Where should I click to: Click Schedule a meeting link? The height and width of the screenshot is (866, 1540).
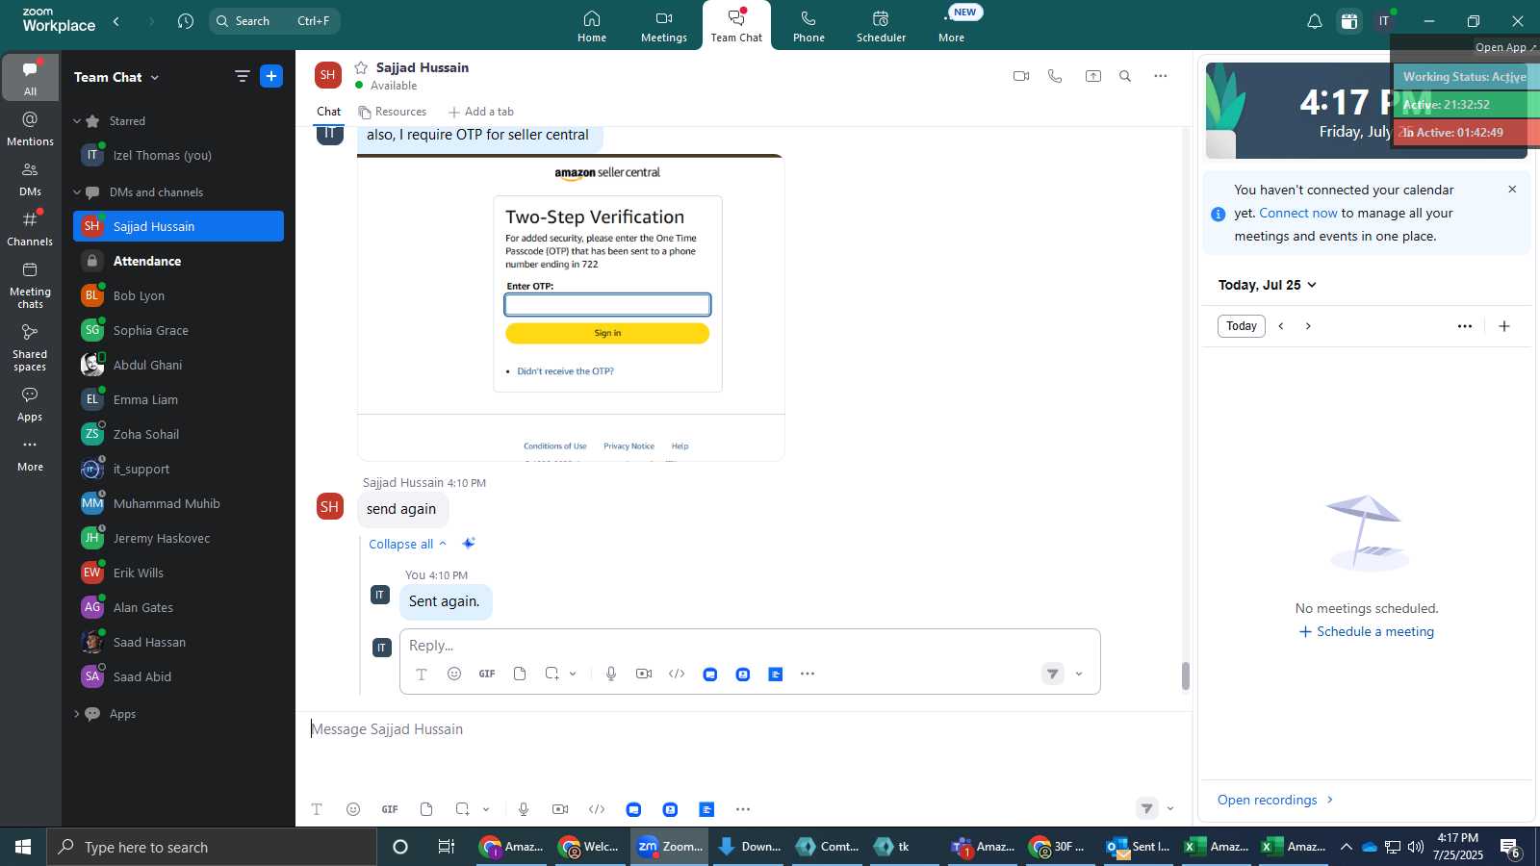(x=1367, y=631)
